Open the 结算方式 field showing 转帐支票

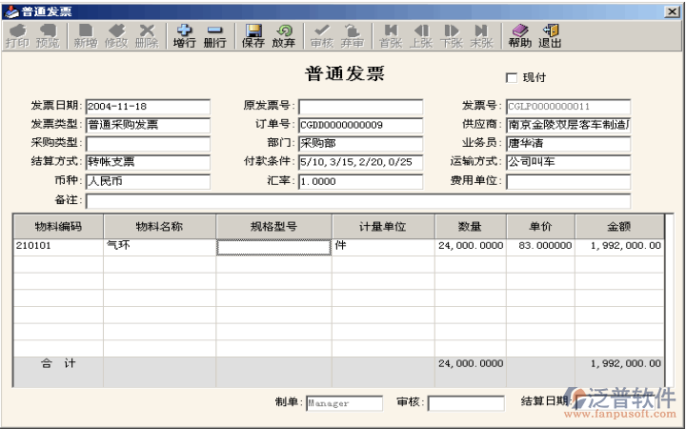pos(148,162)
